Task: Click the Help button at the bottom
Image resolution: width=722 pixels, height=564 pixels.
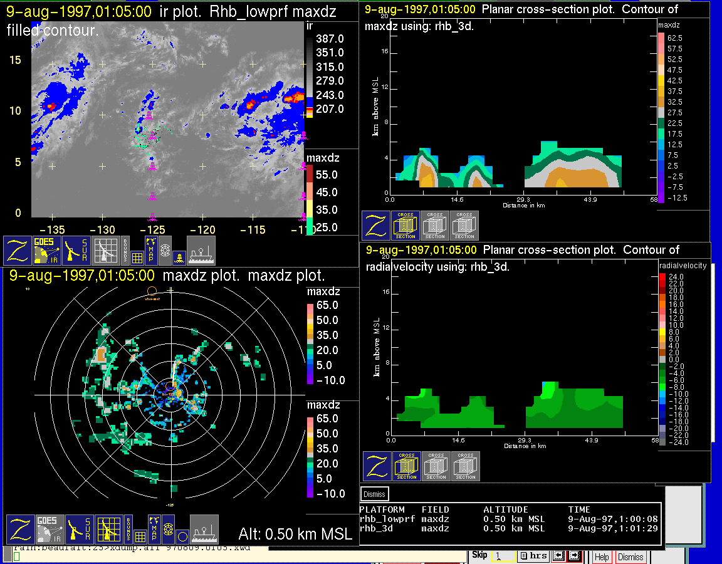Action: pos(601,556)
